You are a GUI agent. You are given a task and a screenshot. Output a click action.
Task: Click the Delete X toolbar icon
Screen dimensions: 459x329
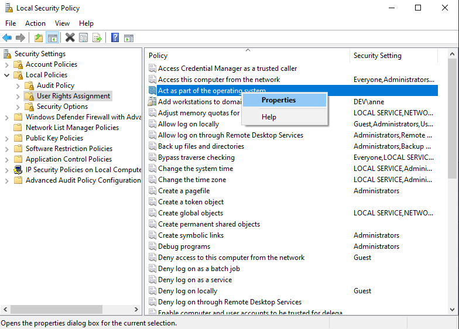tap(70, 38)
